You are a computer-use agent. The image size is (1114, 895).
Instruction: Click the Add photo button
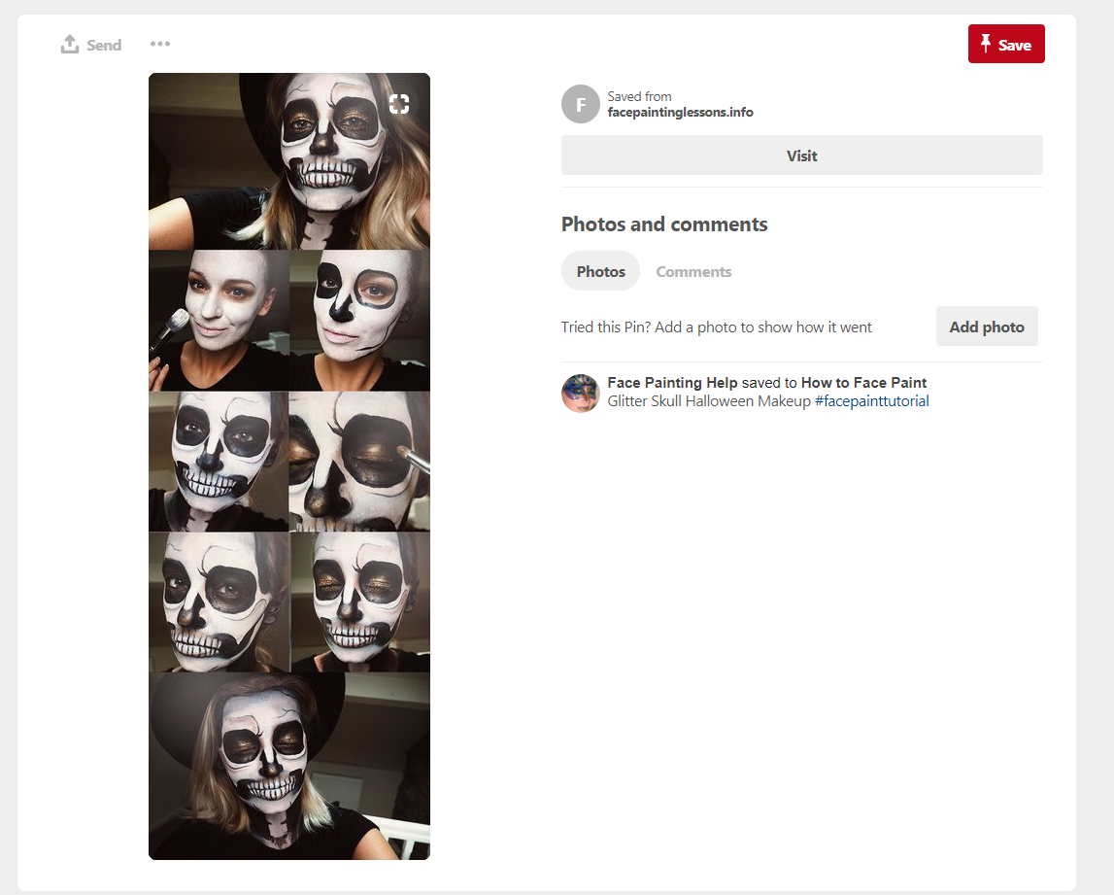987,327
